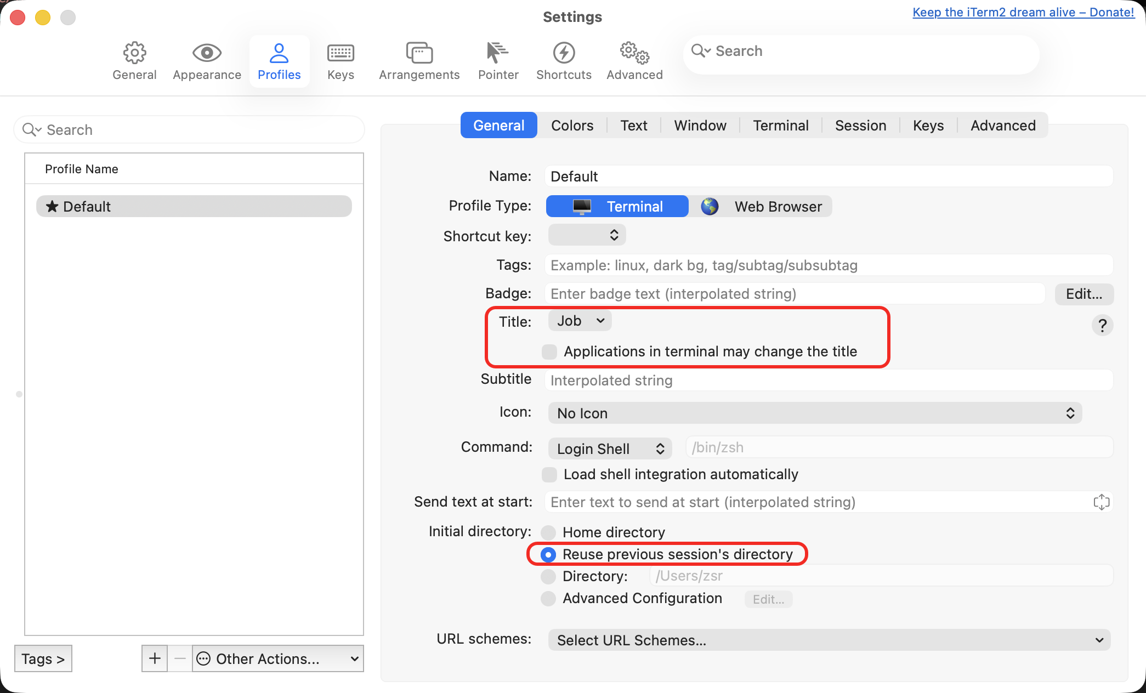
Task: Select the Default profile row
Action: pyautogui.click(x=194, y=206)
